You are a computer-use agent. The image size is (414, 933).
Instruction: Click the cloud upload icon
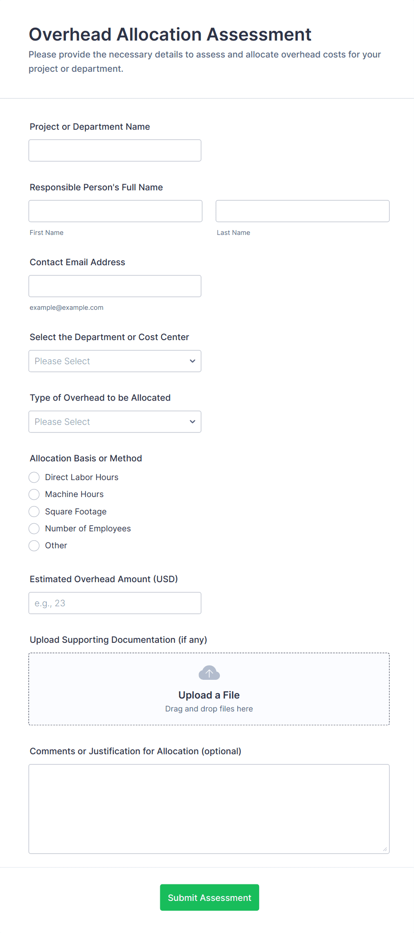pyautogui.click(x=209, y=673)
